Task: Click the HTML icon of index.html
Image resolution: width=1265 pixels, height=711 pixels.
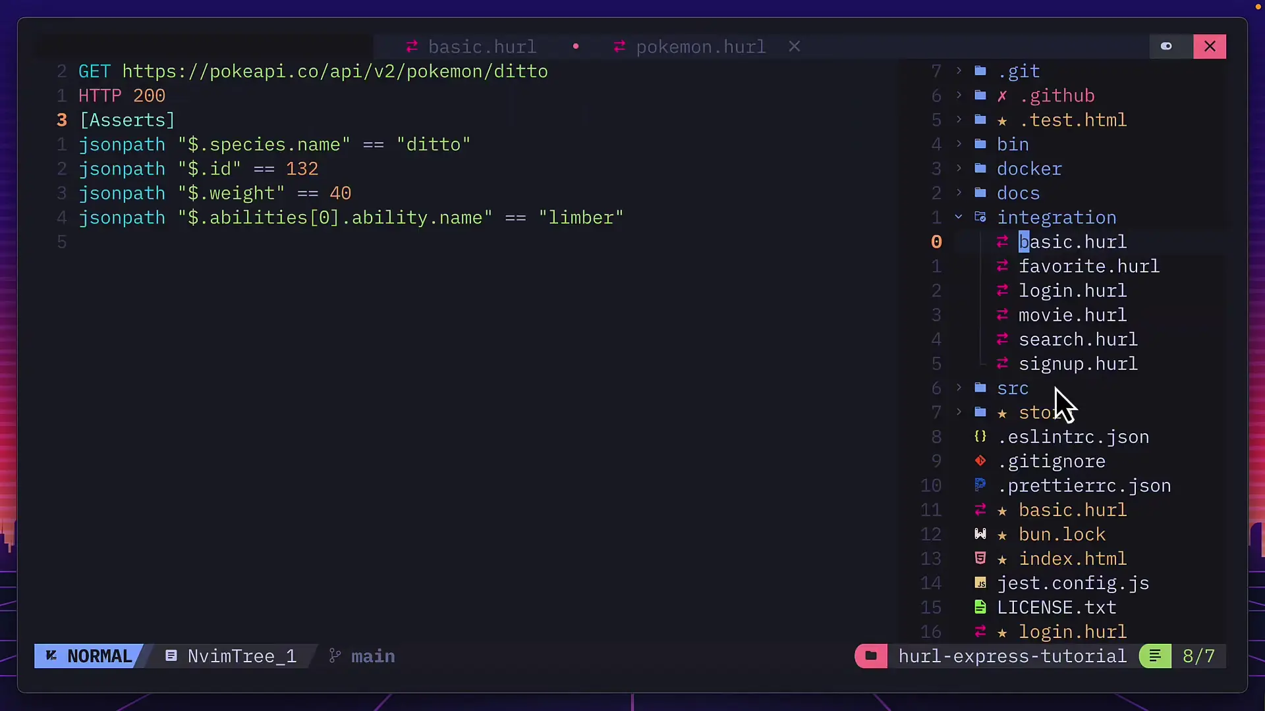Action: click(x=980, y=558)
